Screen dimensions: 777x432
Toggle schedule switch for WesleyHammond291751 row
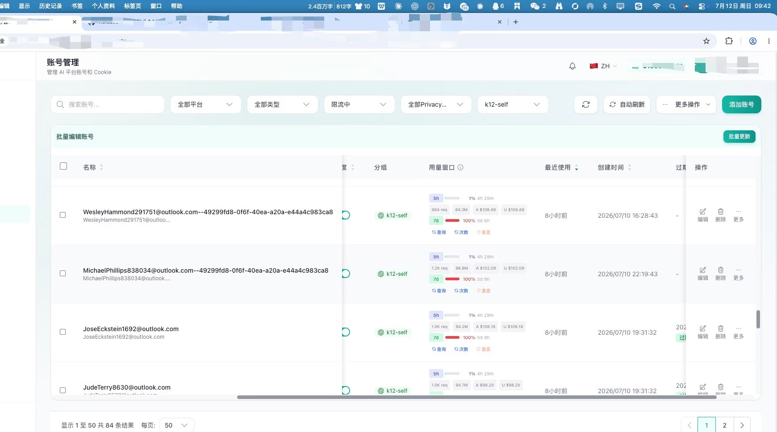tap(346, 215)
